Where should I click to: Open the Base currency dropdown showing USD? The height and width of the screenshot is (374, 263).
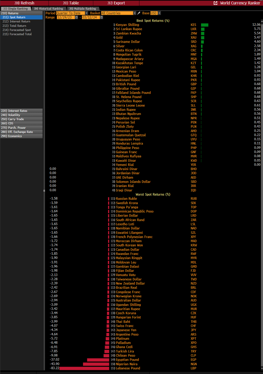tap(155, 13)
